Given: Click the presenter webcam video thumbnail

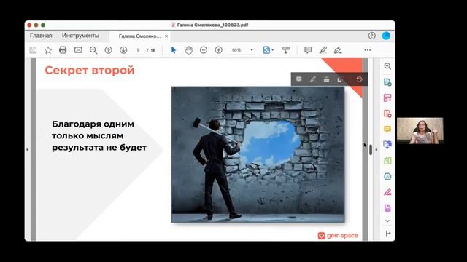Looking at the screenshot, I should tap(420, 131).
